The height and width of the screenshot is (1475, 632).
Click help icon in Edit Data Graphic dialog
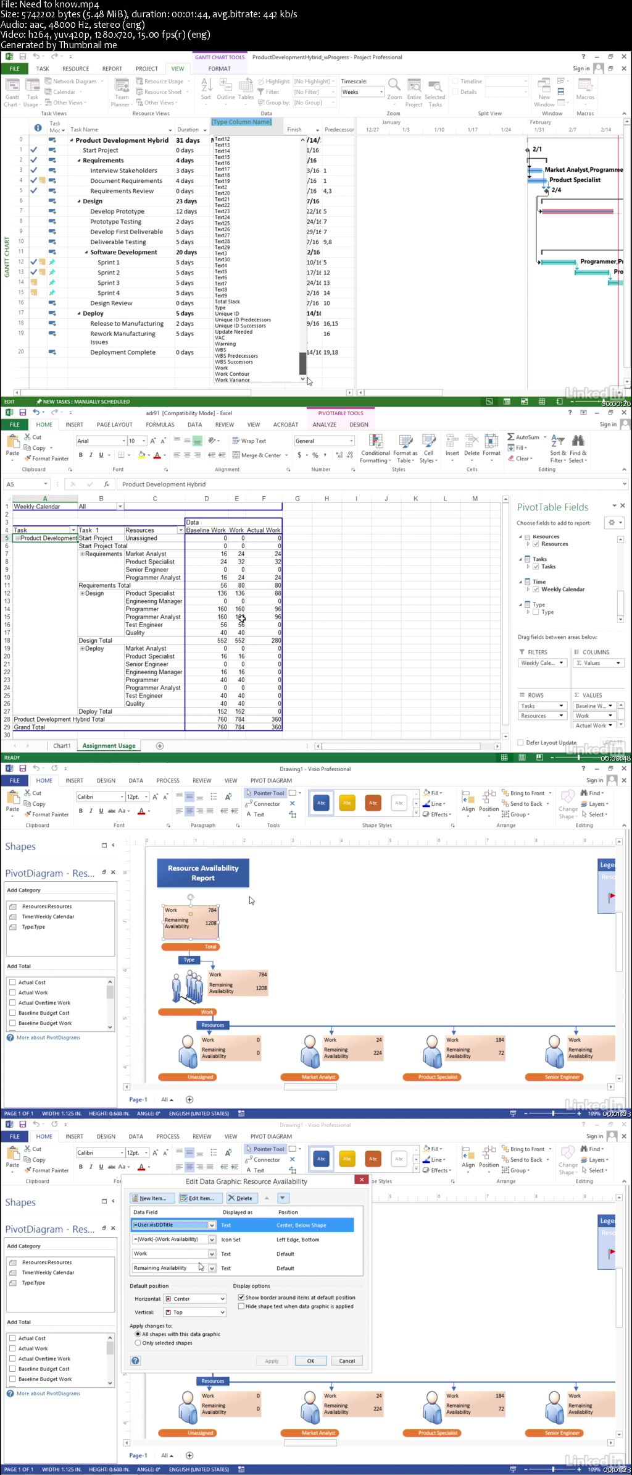click(136, 1360)
